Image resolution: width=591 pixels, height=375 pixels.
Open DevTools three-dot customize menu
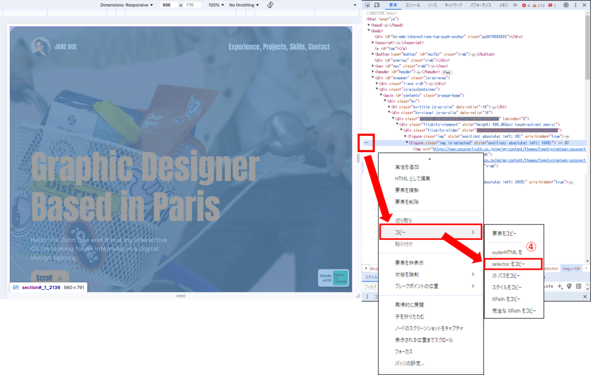click(576, 5)
